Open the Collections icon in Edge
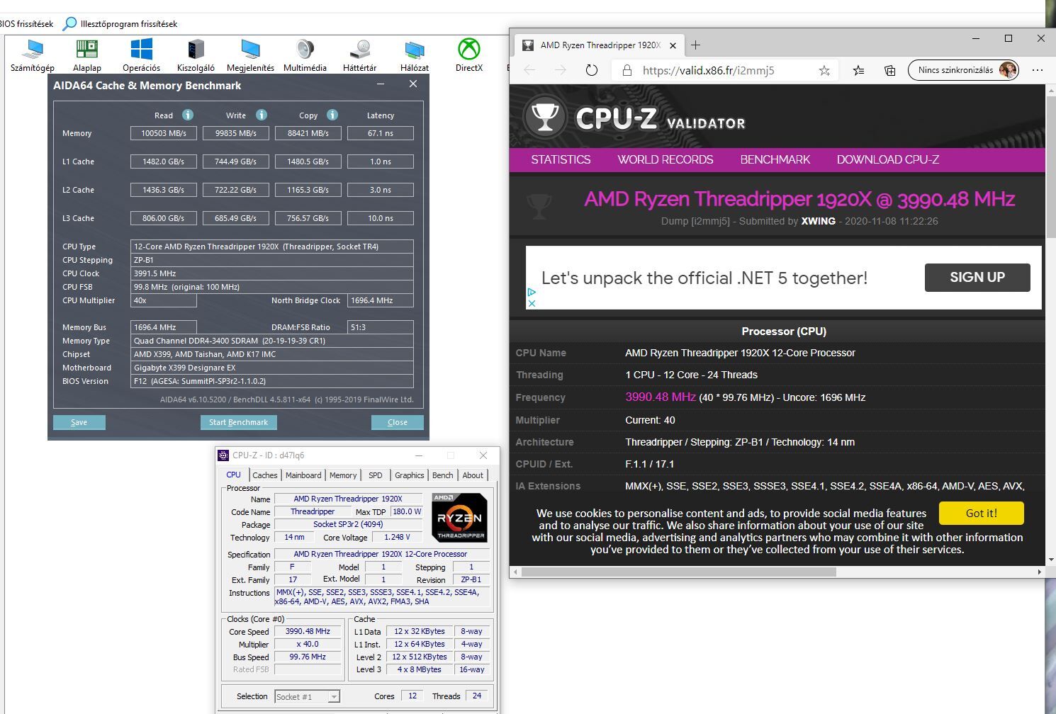 (889, 70)
